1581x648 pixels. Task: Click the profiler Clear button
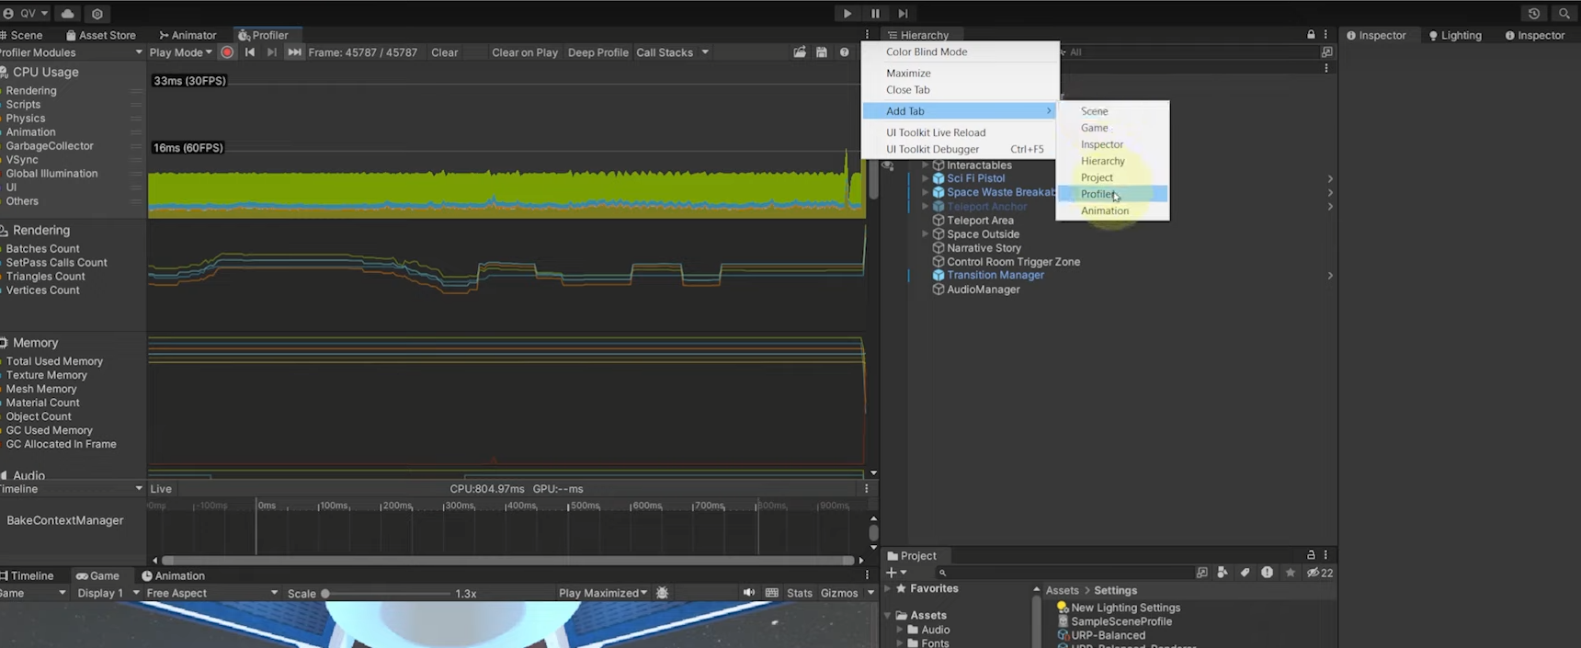click(x=445, y=52)
